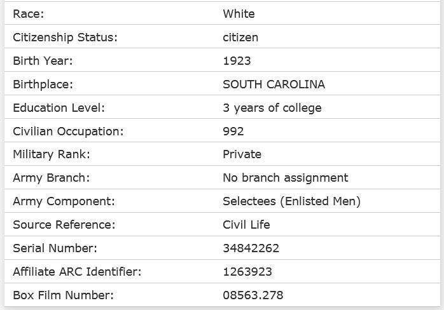Image resolution: width=444 pixels, height=310 pixels.
Task: Select the Private rank value
Action: click(x=242, y=154)
